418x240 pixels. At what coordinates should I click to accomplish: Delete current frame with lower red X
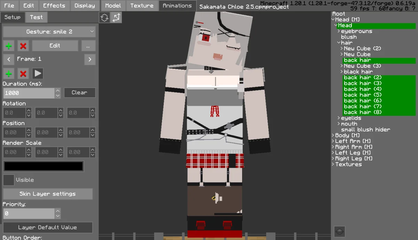[23, 73]
